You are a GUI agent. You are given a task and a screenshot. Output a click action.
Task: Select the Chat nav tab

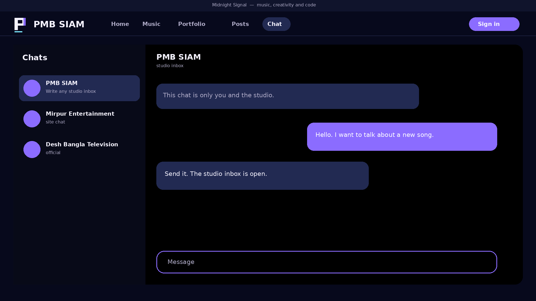(x=276, y=24)
